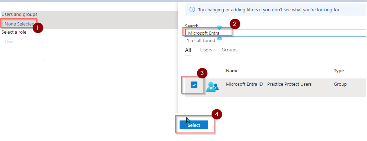Switch to the Users tab

coord(206,50)
